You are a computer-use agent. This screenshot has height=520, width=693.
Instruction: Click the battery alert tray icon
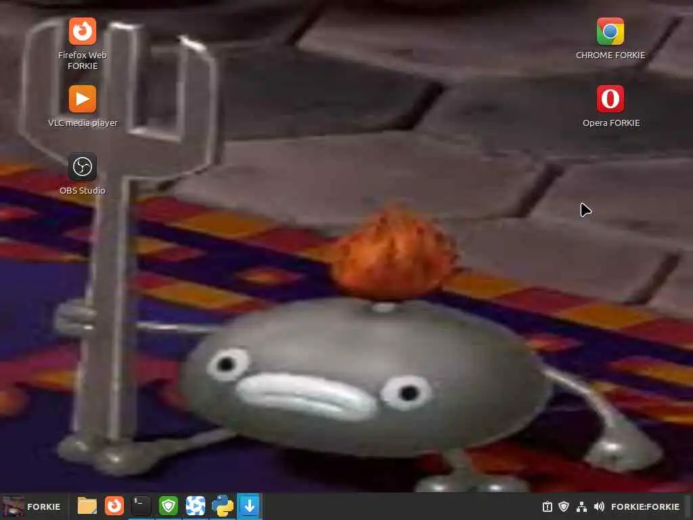pos(547,506)
